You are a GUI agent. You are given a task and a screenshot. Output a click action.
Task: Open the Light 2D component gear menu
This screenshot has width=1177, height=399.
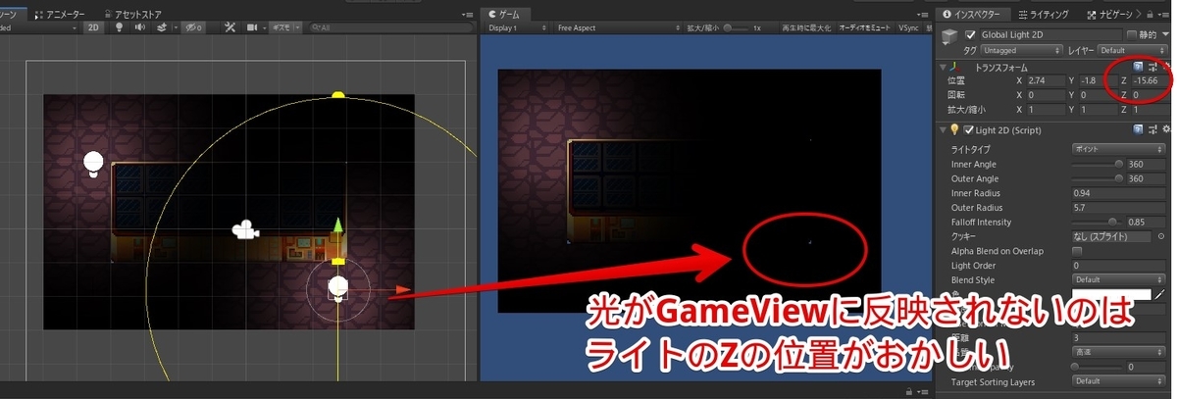pyautogui.click(x=1165, y=129)
